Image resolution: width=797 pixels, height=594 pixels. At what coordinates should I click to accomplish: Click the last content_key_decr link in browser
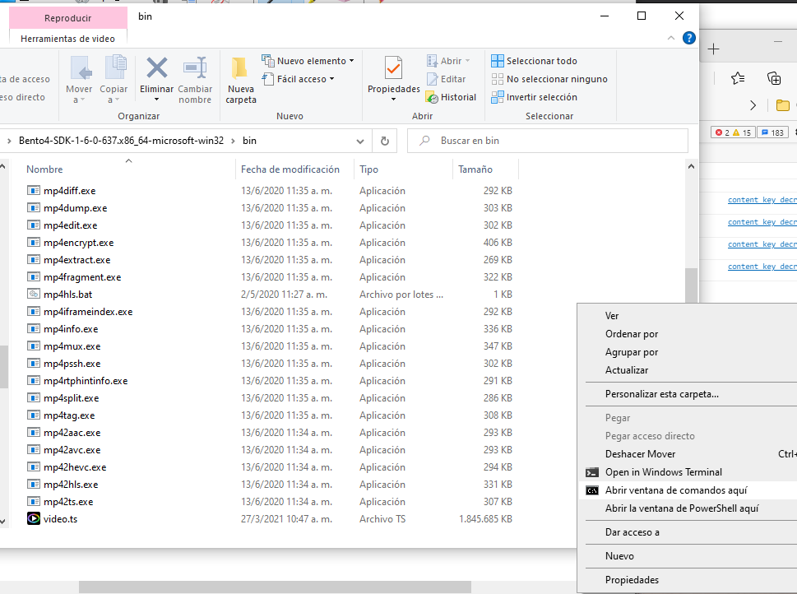762,267
